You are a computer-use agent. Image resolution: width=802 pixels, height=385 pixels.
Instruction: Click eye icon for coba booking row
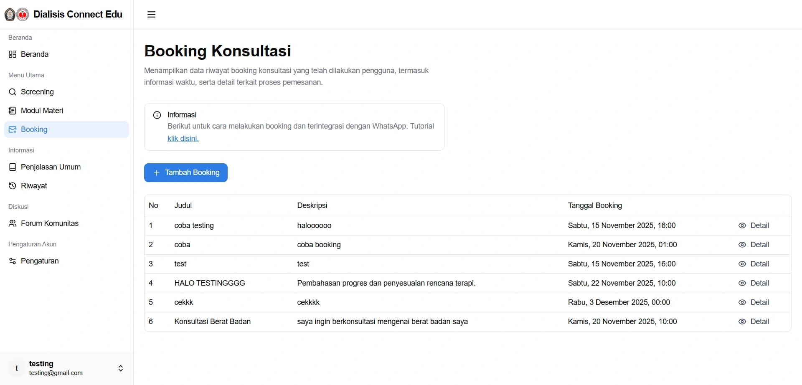742,245
